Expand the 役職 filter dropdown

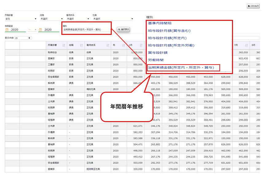click(x=51, y=19)
